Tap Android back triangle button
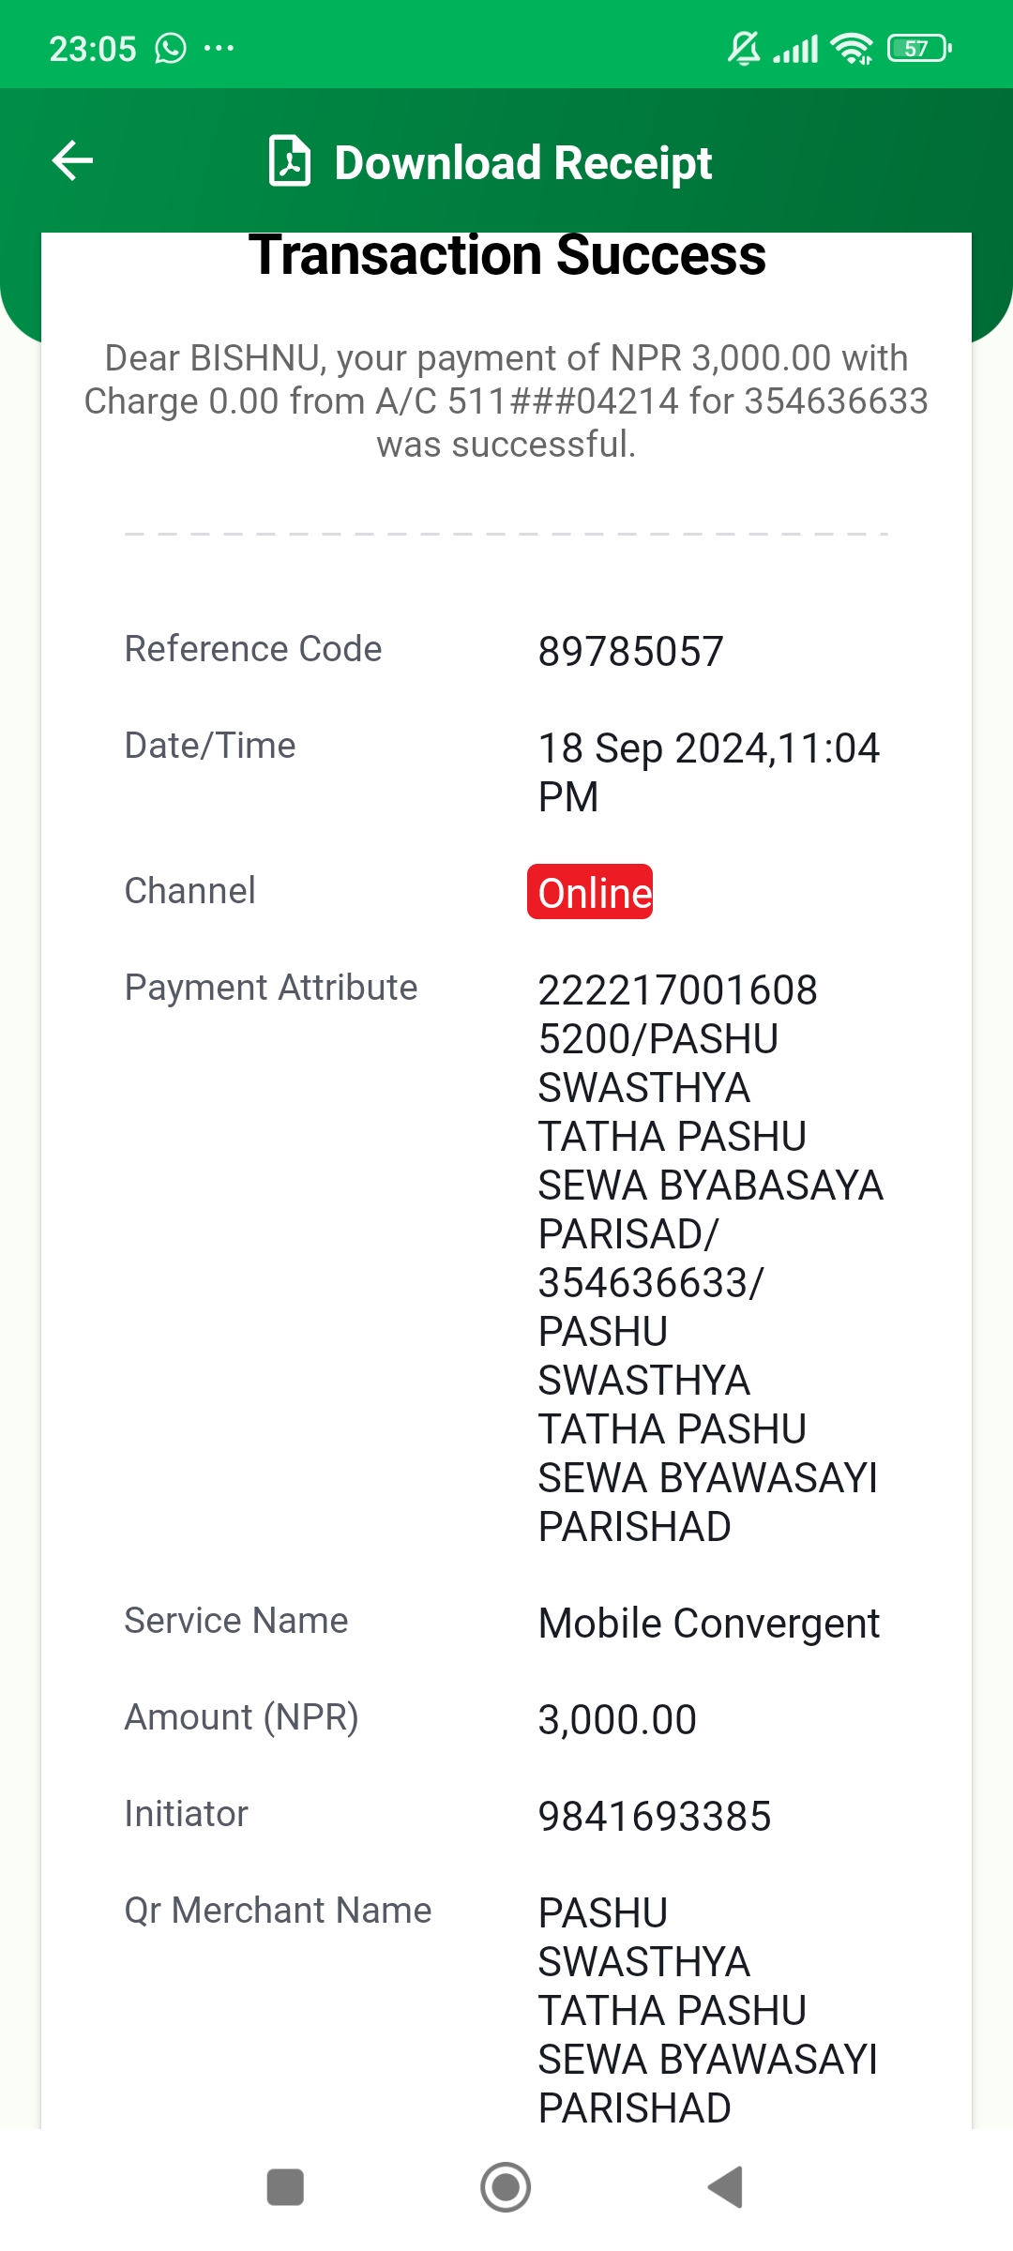The image size is (1013, 2251). 726,2187
